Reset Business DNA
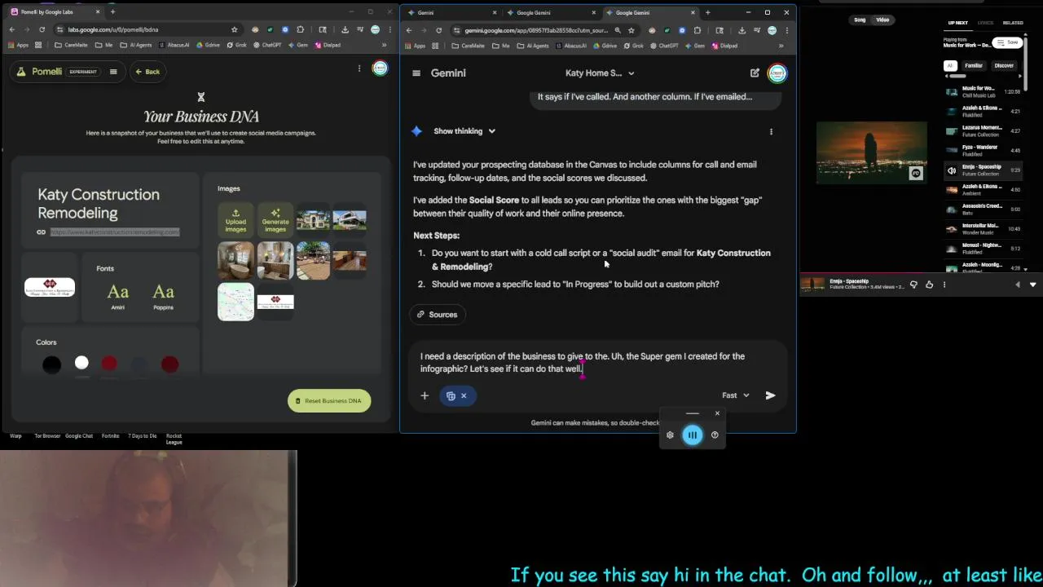 [329, 400]
